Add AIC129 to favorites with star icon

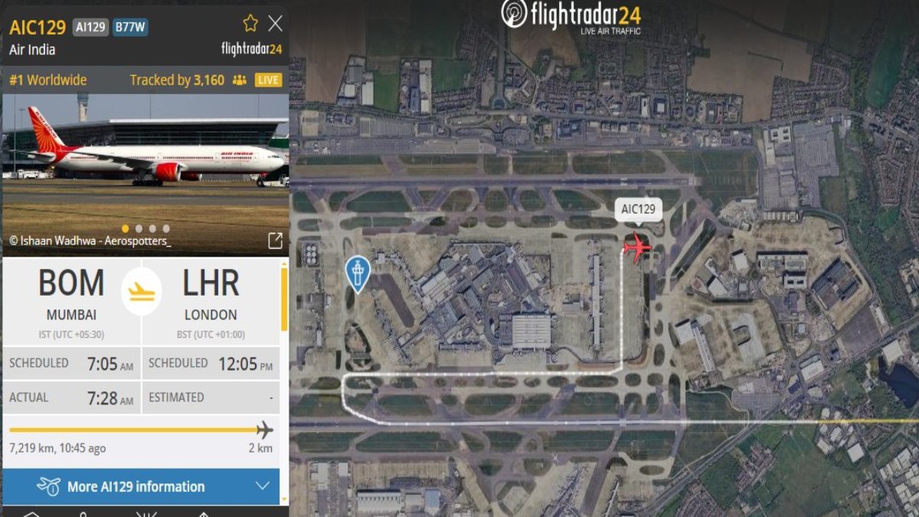pyautogui.click(x=250, y=24)
